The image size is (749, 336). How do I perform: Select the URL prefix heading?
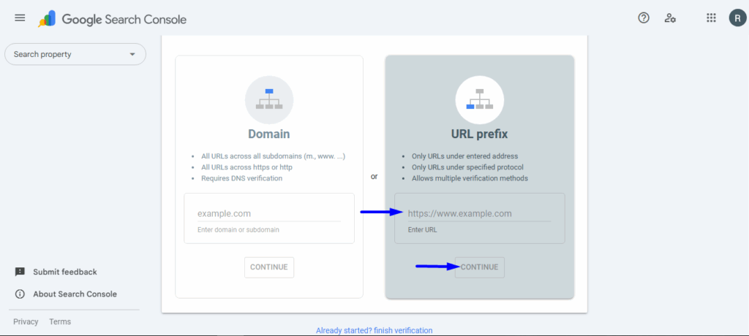(x=480, y=134)
